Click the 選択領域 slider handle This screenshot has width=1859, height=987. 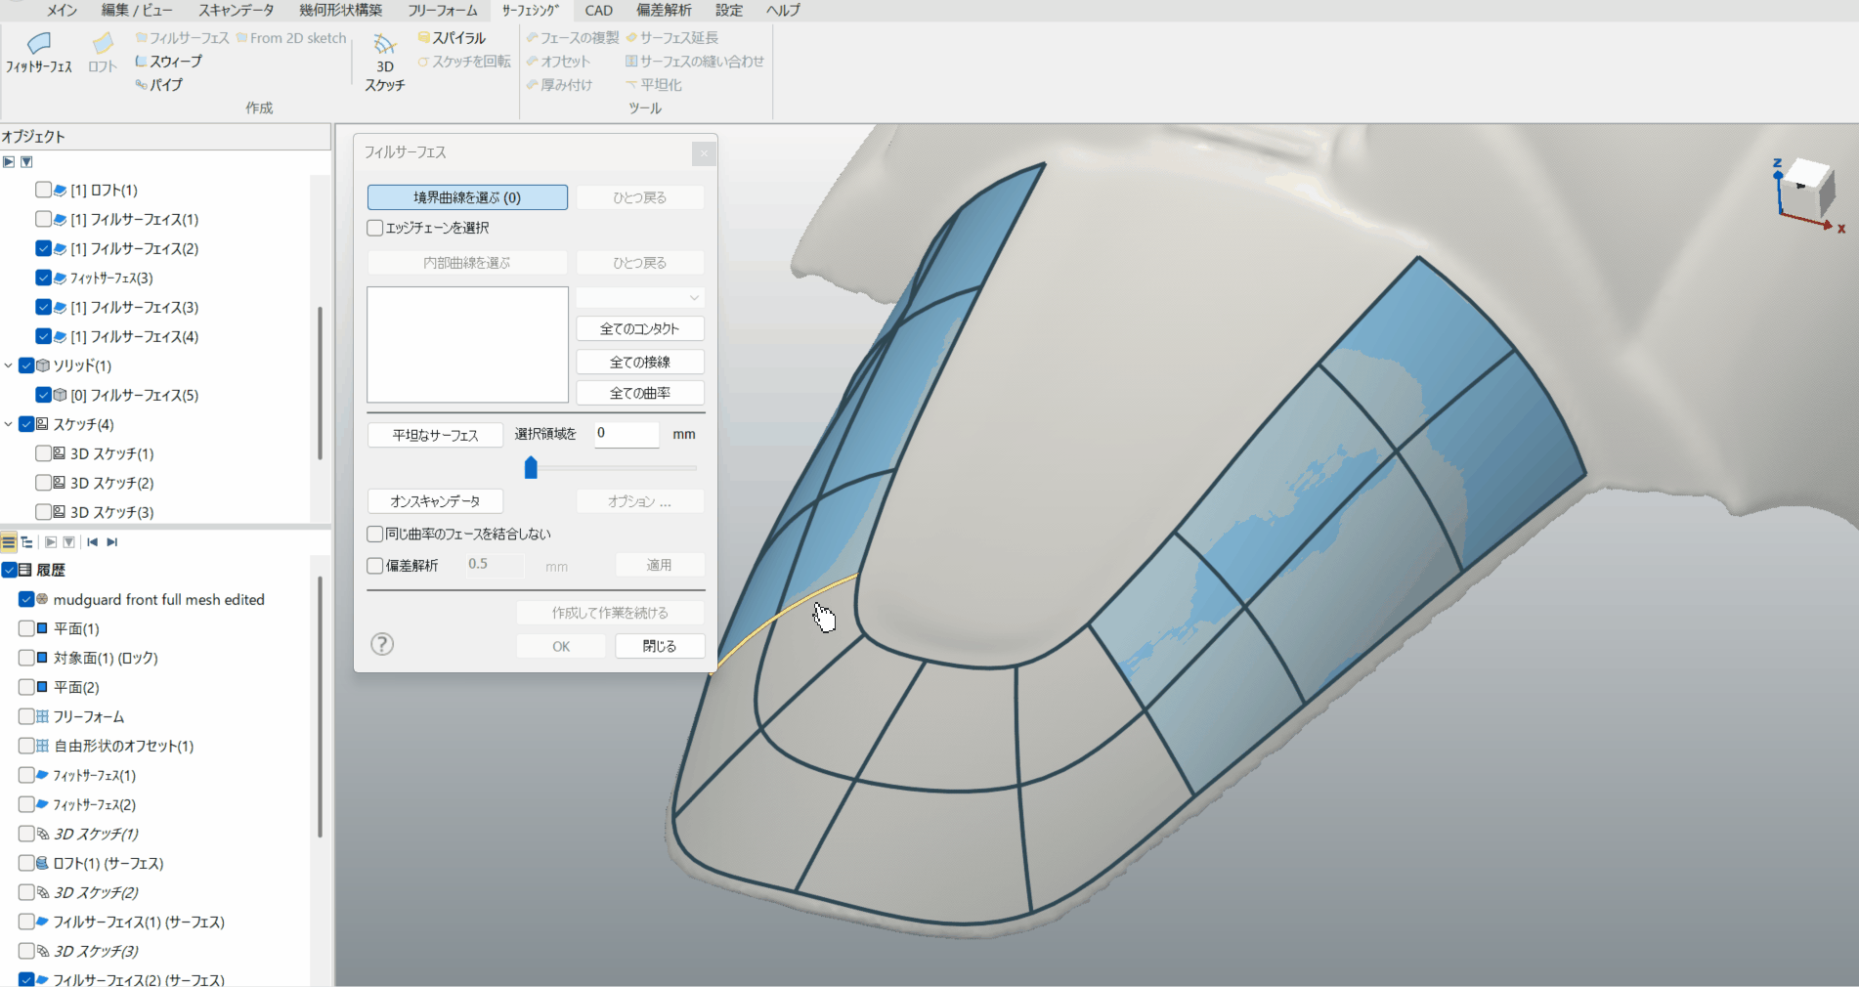tap(531, 468)
